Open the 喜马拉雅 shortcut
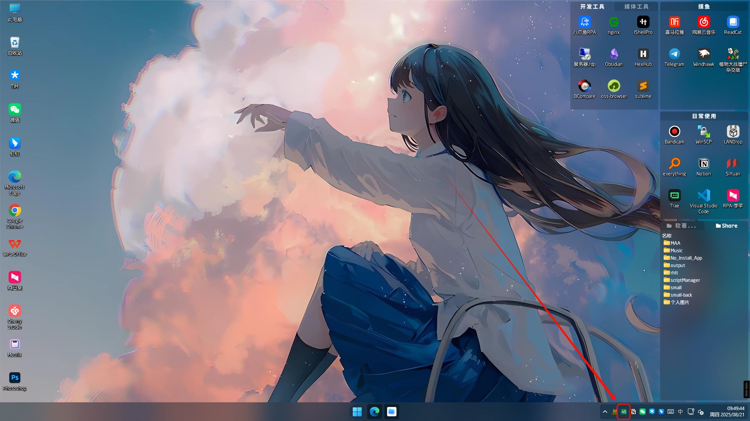The width and height of the screenshot is (750, 421). pos(674,25)
